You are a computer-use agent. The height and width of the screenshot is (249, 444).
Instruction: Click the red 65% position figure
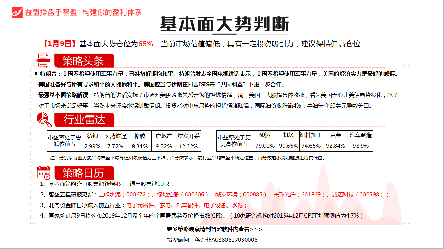click(x=146, y=44)
